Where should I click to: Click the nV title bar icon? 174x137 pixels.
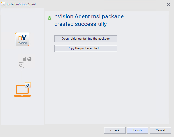pos(3,4)
